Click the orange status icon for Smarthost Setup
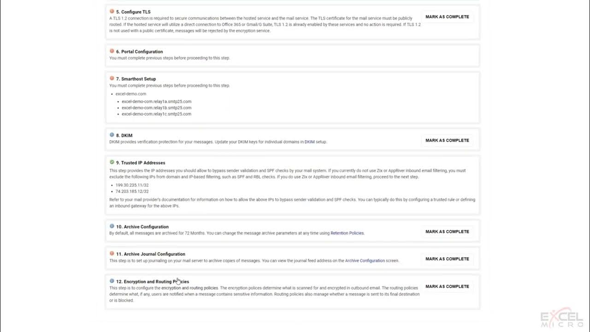The image size is (590, 332). tap(112, 78)
